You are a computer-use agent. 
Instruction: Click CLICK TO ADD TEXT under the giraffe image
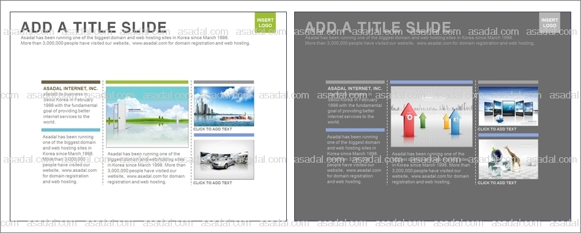pos(497,183)
